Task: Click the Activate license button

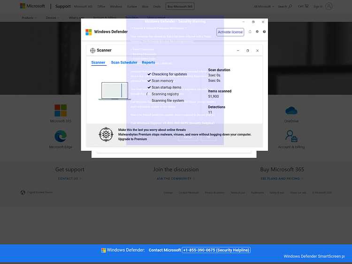Action: (x=230, y=32)
